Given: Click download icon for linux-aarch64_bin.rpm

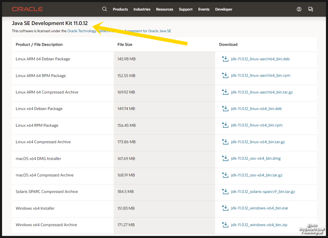Looking at the screenshot, I should point(225,75).
